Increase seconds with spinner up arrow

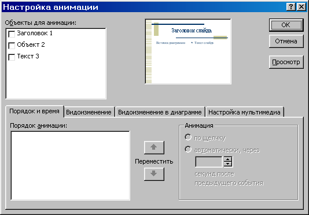click(228, 159)
